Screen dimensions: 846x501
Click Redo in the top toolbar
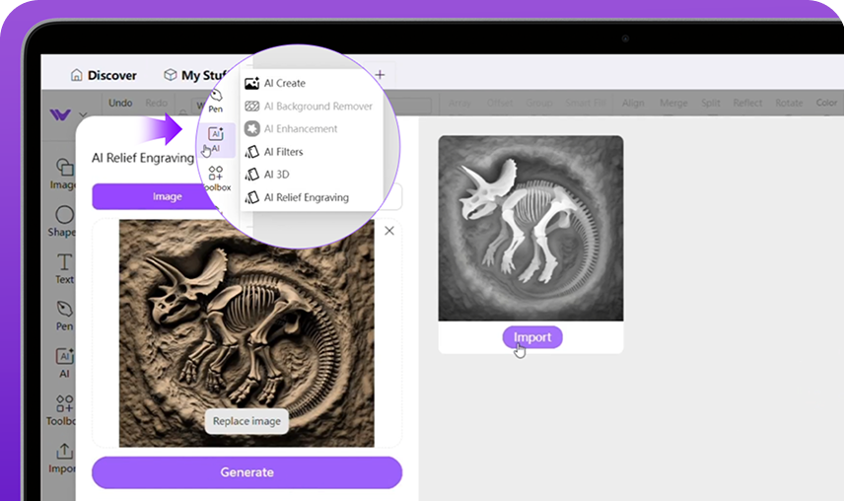click(x=157, y=103)
